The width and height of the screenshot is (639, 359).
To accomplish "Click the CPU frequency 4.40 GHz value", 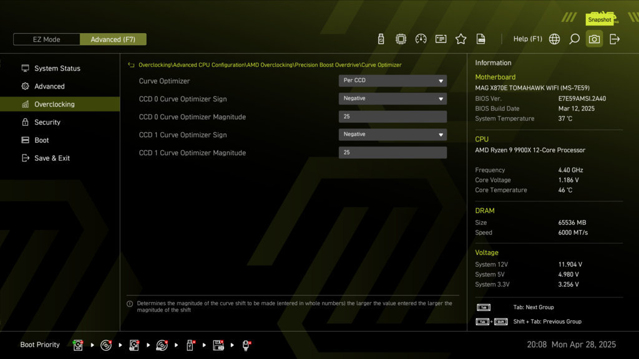I will [570, 170].
